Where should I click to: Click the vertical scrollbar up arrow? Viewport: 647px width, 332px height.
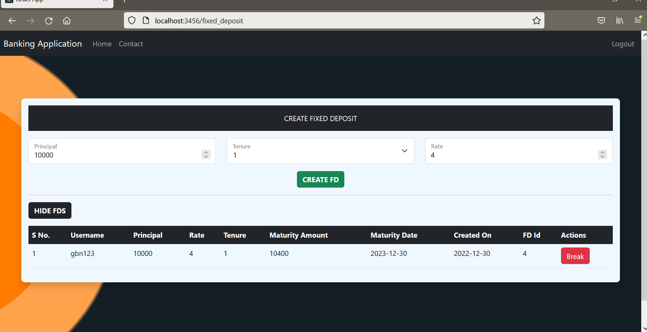pyautogui.click(x=644, y=35)
